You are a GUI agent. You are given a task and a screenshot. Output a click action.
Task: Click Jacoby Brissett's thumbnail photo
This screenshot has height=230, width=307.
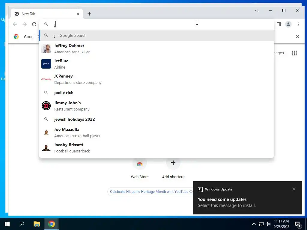pos(46,148)
